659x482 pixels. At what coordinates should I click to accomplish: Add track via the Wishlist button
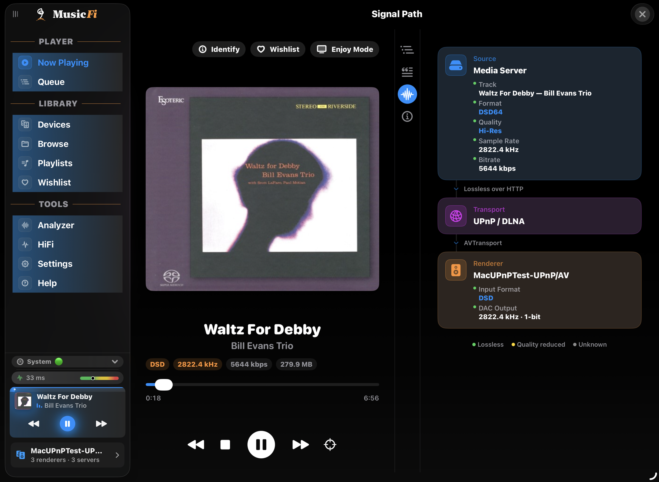tap(278, 49)
